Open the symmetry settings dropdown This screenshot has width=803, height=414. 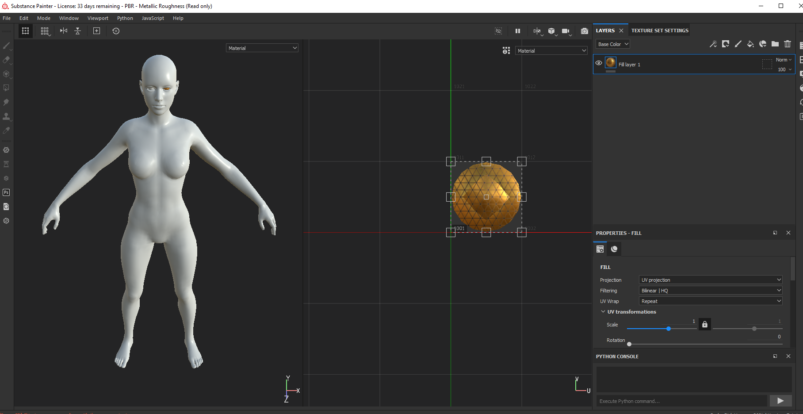538,31
